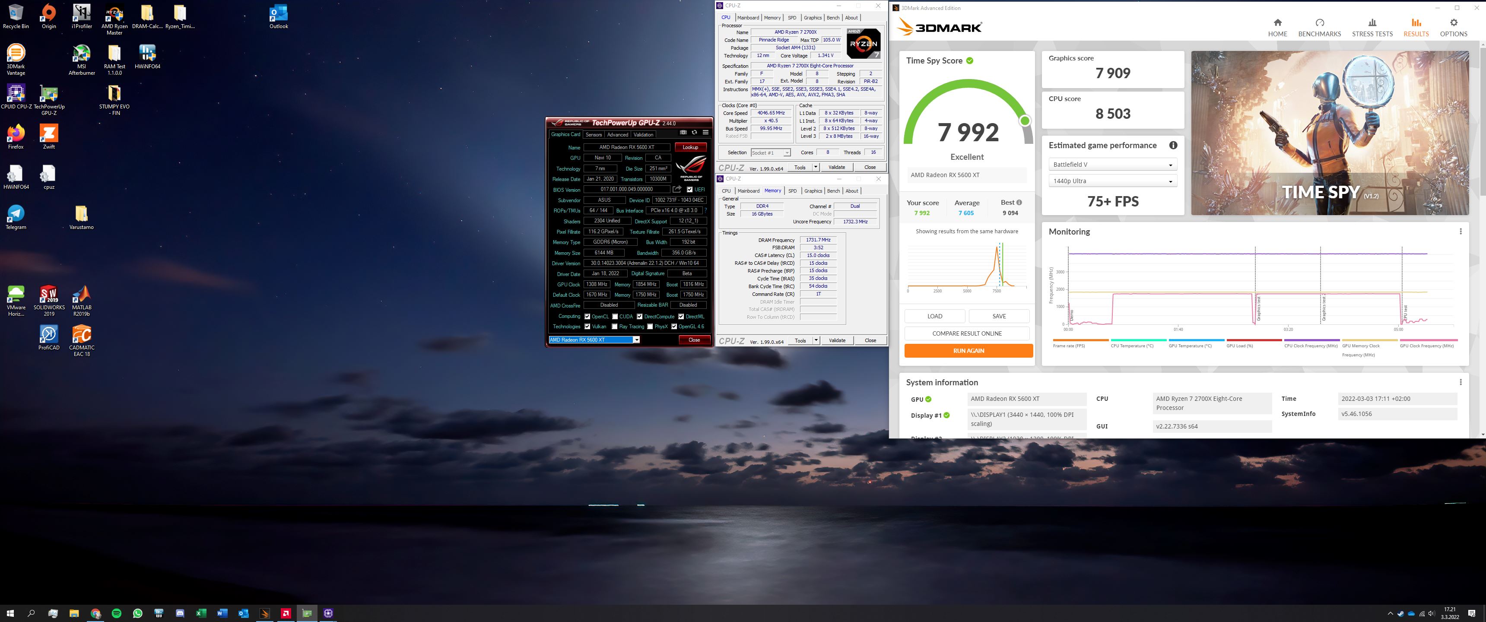The image size is (1486, 622).
Task: Show hidden system tray icons
Action: [x=1390, y=613]
